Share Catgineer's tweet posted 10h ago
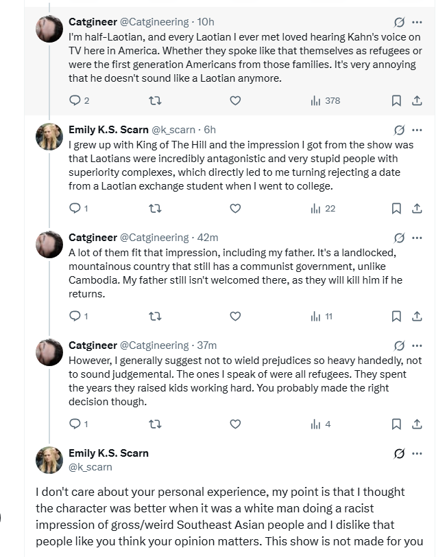This screenshot has height=557, width=436. click(x=415, y=101)
